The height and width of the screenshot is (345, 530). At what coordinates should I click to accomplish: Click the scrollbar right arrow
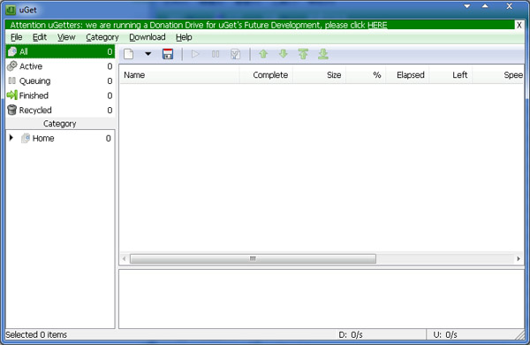[x=519, y=258]
